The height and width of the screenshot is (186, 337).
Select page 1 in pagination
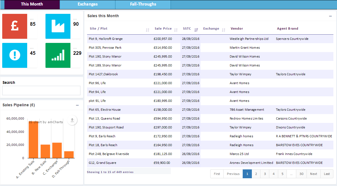247,174
